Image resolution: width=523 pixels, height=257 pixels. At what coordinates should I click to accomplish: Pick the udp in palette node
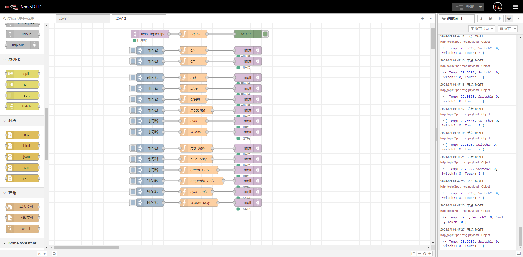click(x=22, y=34)
